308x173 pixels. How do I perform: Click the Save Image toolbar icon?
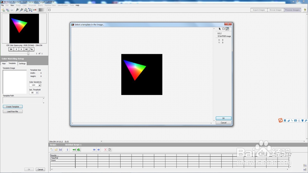tap(7, 10)
